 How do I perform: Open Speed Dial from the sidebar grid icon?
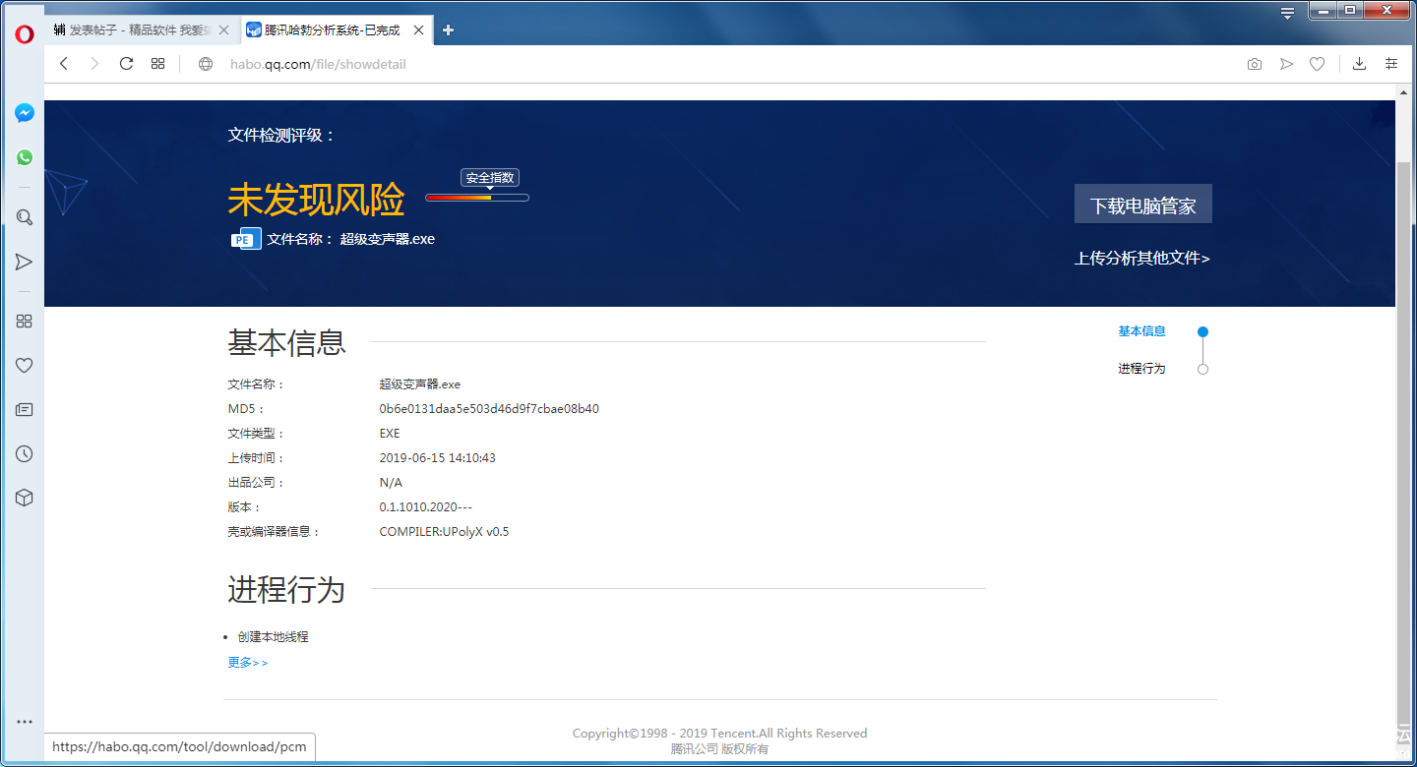tap(25, 322)
